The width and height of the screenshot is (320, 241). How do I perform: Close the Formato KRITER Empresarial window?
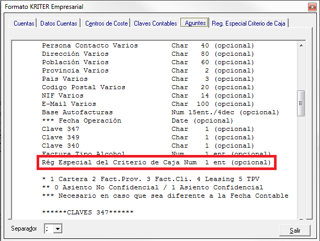tap(312, 7)
